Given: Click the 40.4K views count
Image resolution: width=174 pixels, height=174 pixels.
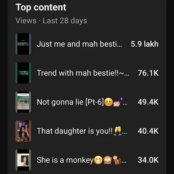Looking at the screenshot, I should tap(148, 131).
